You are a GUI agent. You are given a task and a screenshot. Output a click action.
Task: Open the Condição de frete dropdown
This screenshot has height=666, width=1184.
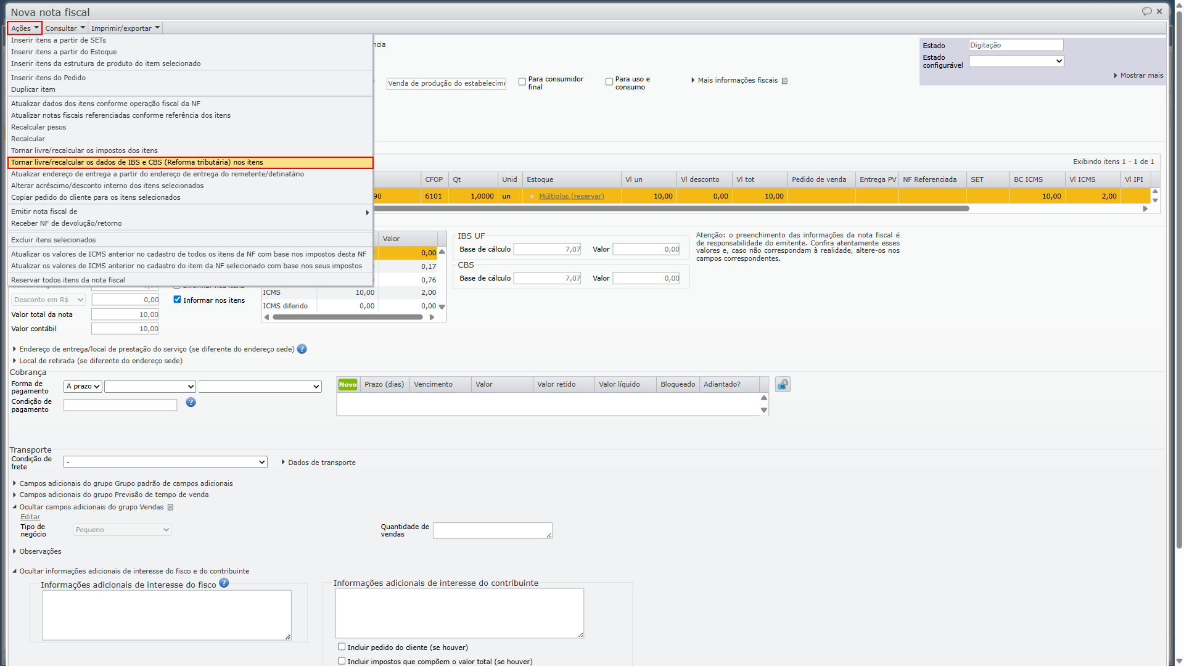coord(165,462)
